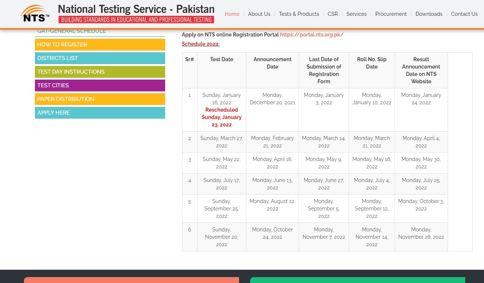Open Tests & Products menu

pos(299,14)
